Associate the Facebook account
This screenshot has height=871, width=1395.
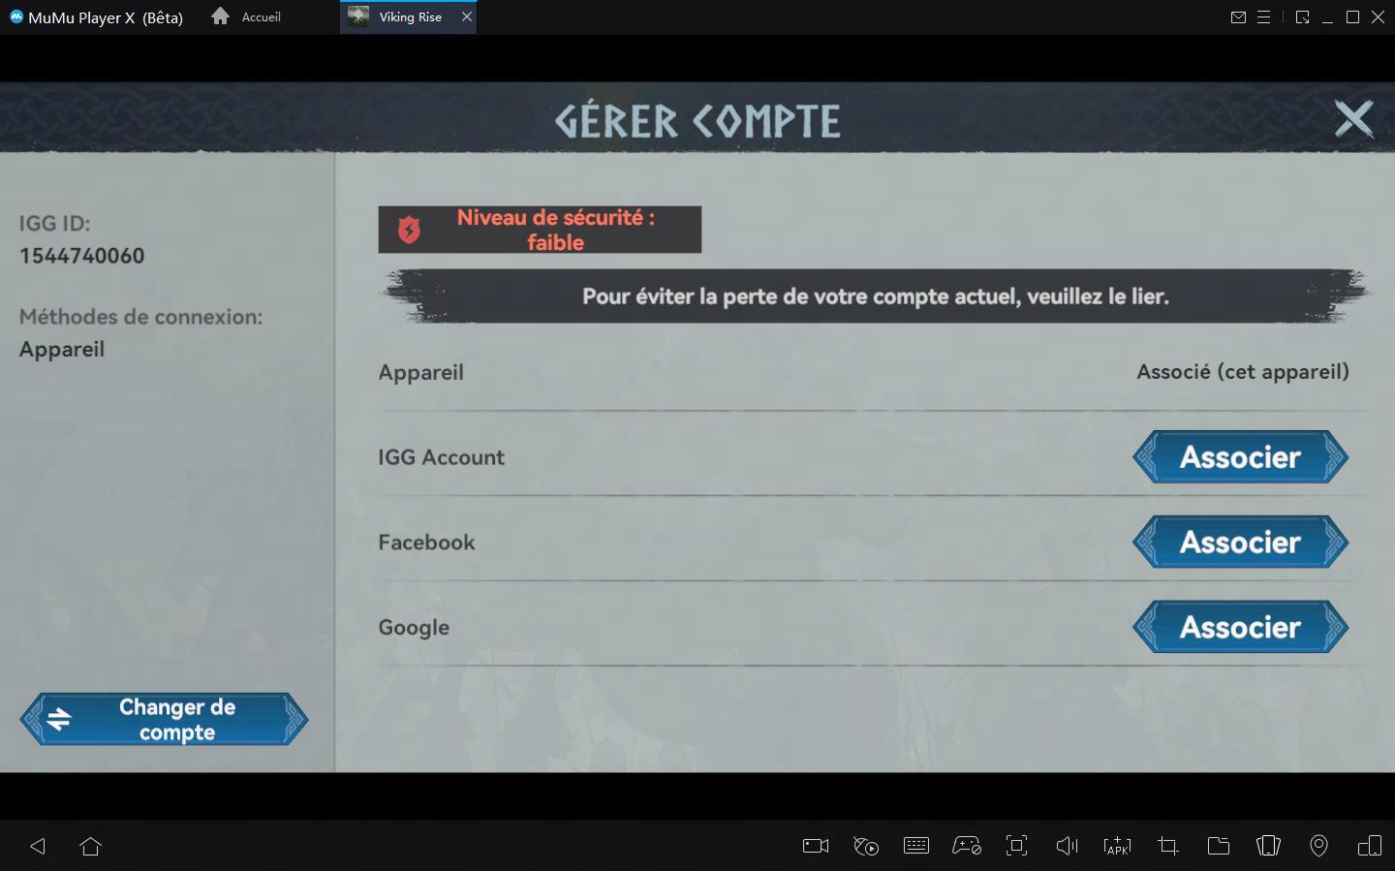pos(1241,542)
